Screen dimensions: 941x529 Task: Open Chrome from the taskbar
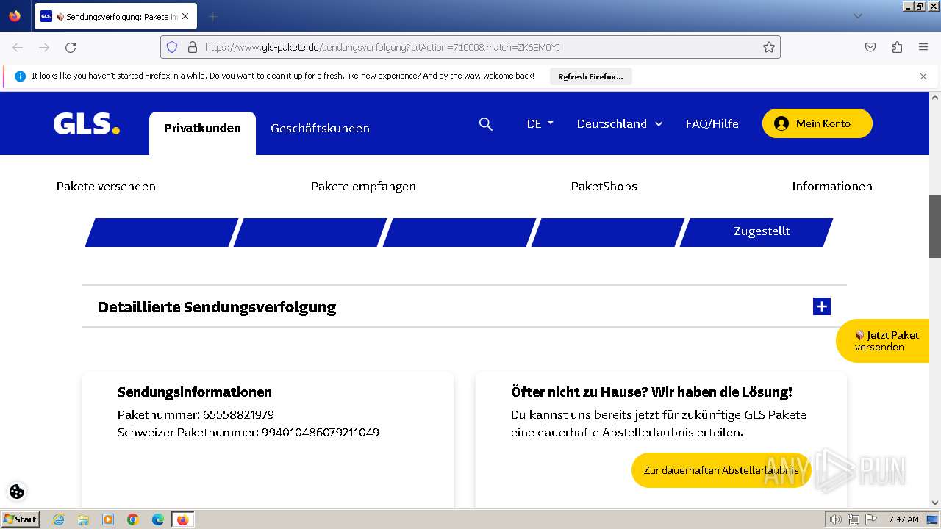point(133,519)
